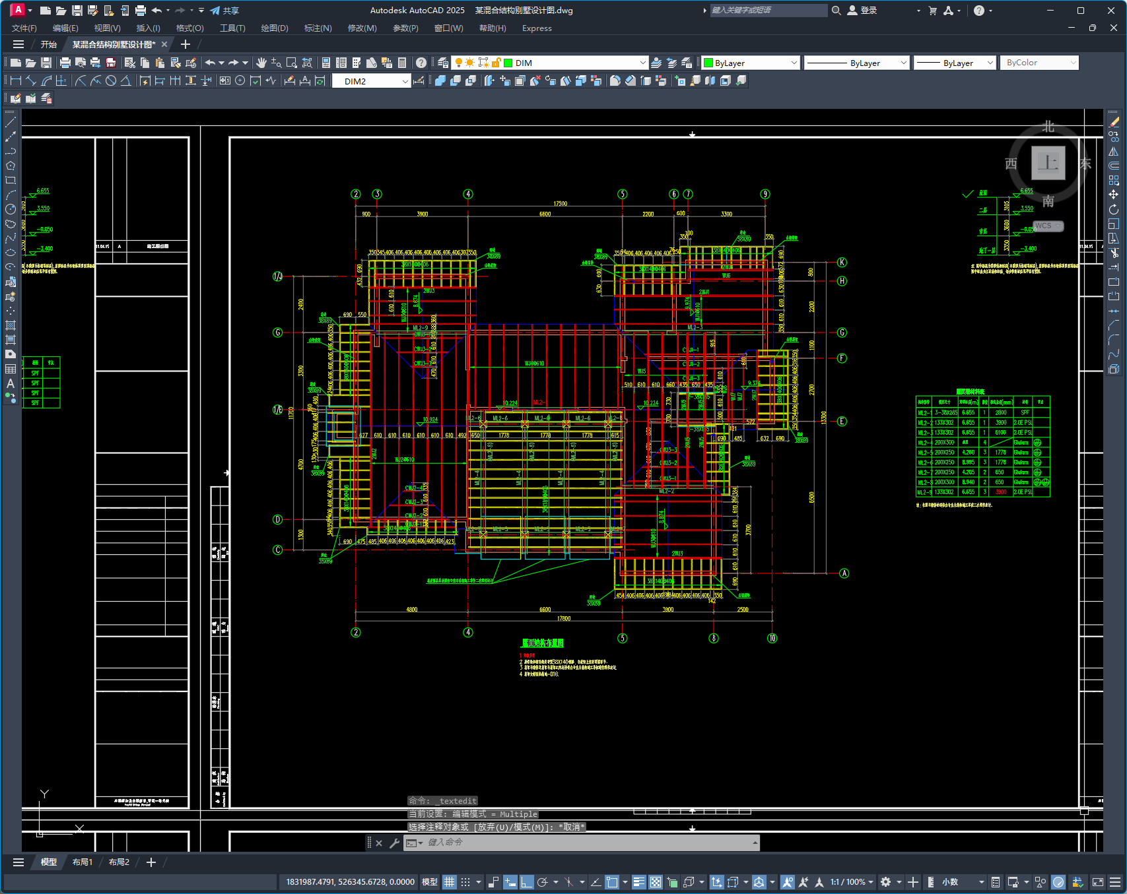This screenshot has height=894, width=1127.
Task: Select the Multiline Text tool
Action: (x=11, y=383)
